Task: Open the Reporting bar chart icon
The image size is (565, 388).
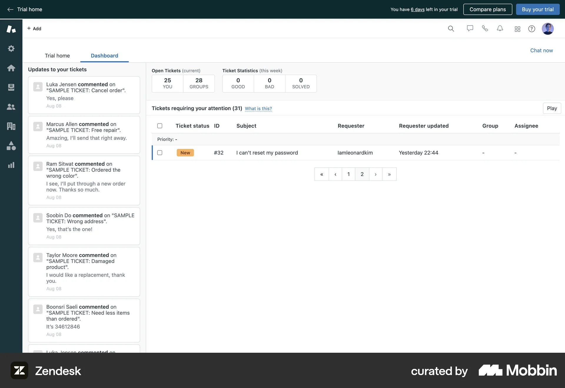Action: (x=11, y=165)
